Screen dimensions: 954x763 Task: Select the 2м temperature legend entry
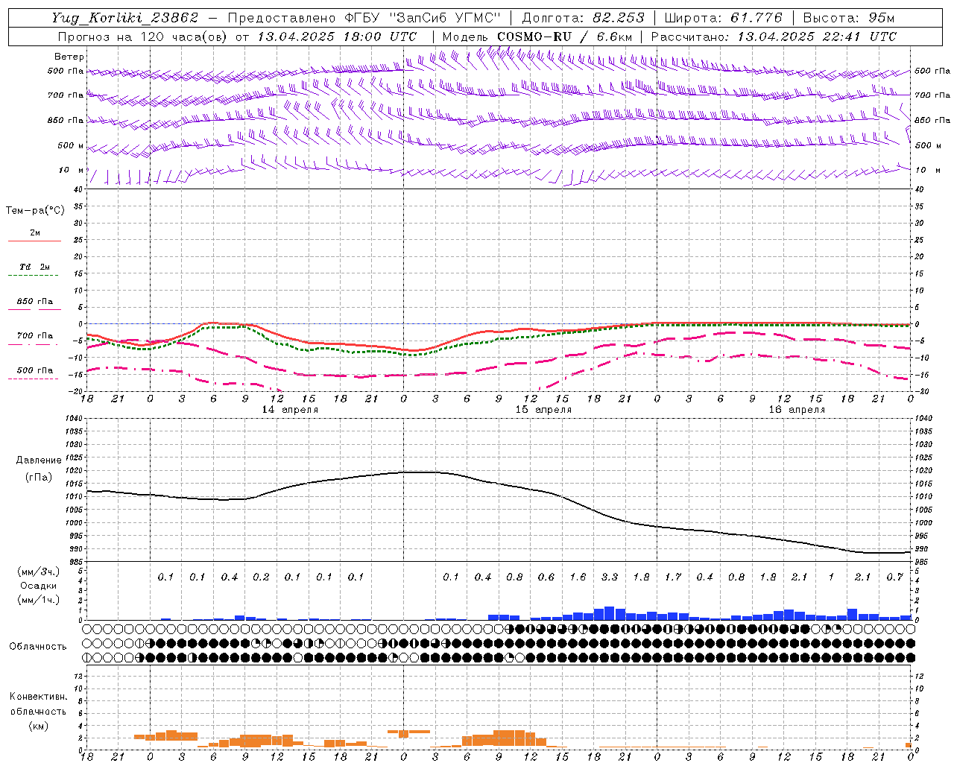(x=35, y=233)
